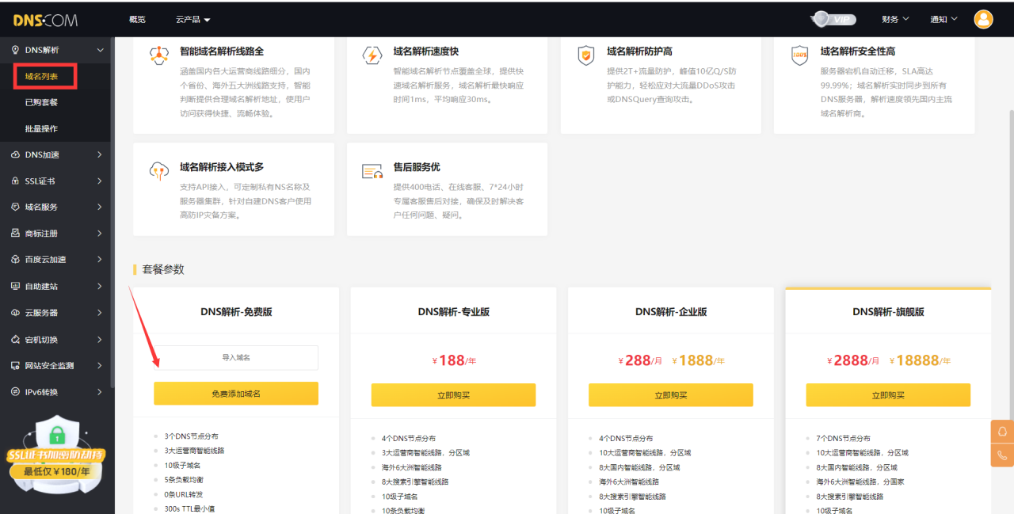Viewport: 1014px width, 514px height.
Task: Open the 通知 dropdown in header
Action: (x=943, y=19)
